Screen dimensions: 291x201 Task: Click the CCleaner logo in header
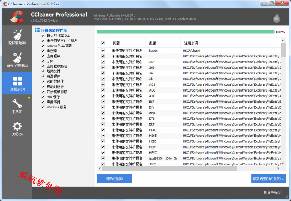[x=16, y=17]
